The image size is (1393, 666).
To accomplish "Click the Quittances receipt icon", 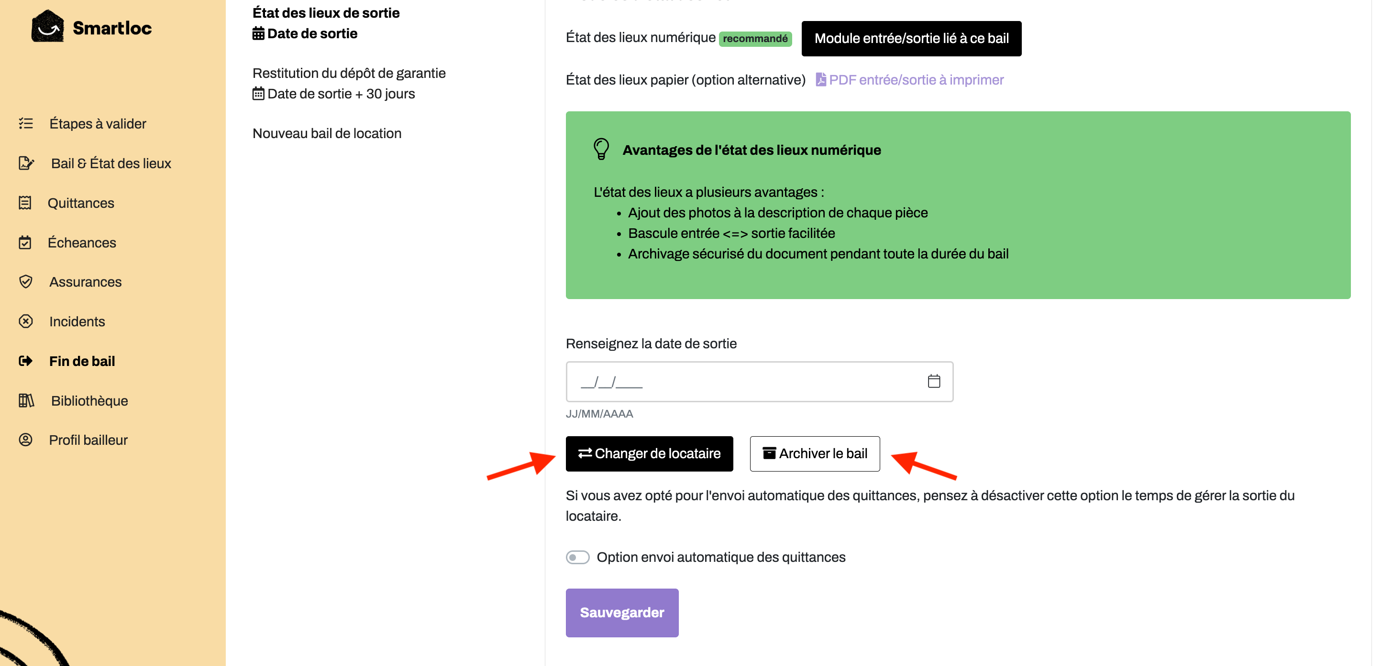I will tap(25, 203).
